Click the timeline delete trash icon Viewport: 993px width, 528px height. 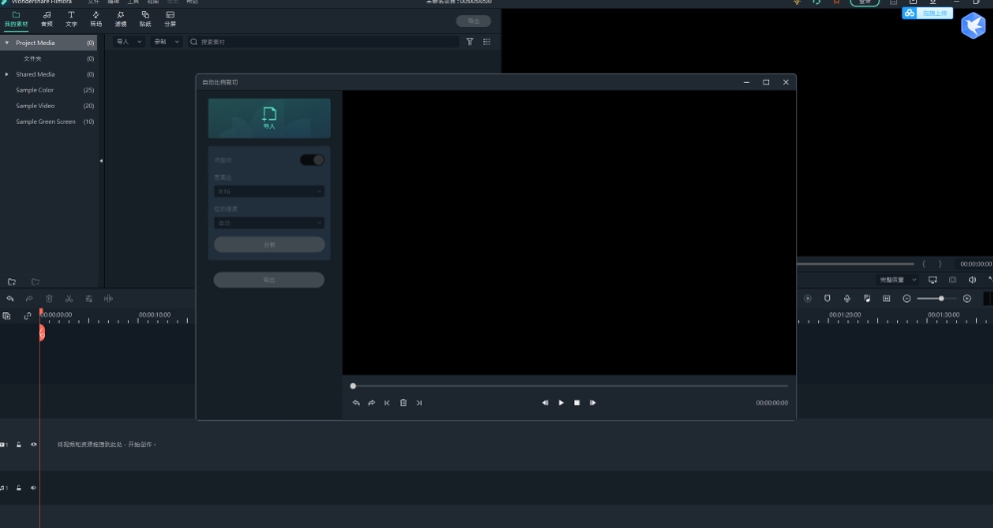tap(49, 298)
